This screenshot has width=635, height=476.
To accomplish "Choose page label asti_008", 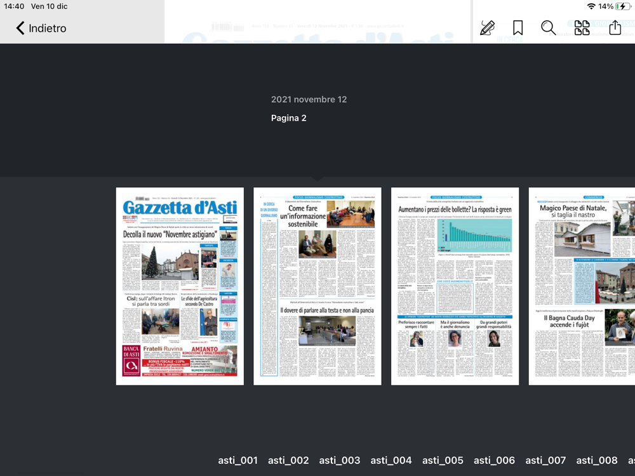I will pos(597,460).
